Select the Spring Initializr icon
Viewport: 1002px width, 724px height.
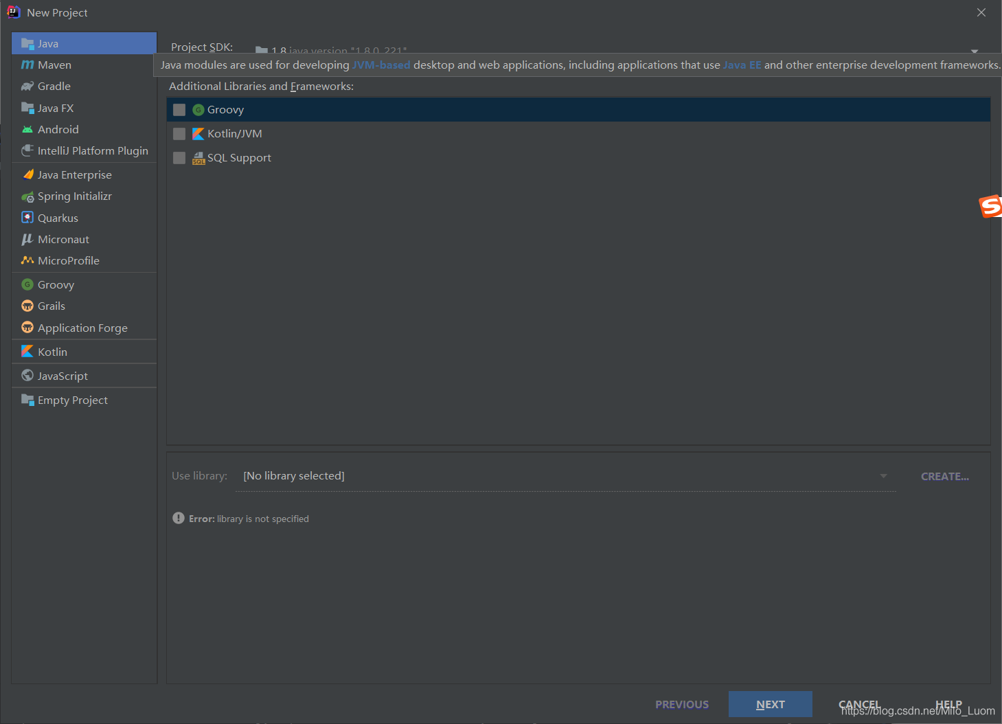[x=27, y=197]
